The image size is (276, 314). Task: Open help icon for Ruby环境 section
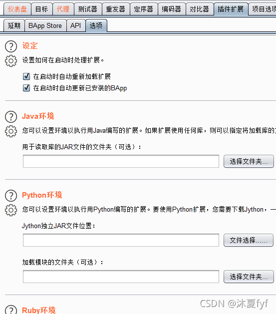click(x=11, y=310)
